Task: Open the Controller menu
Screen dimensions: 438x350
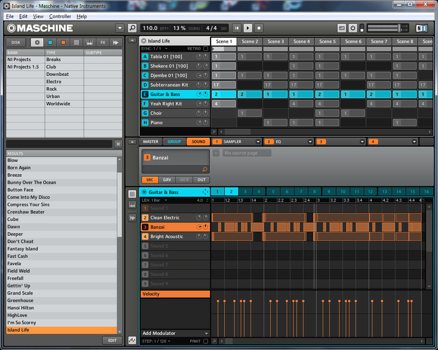Action: (x=60, y=16)
